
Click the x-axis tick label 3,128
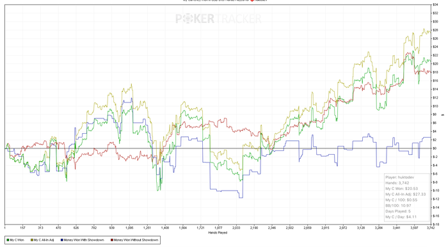click(361, 228)
